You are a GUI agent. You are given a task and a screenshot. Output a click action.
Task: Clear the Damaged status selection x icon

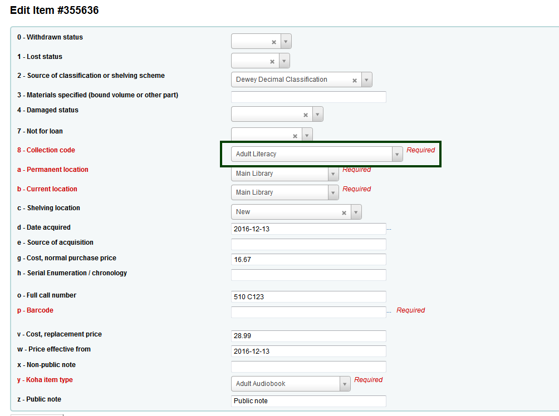point(306,115)
